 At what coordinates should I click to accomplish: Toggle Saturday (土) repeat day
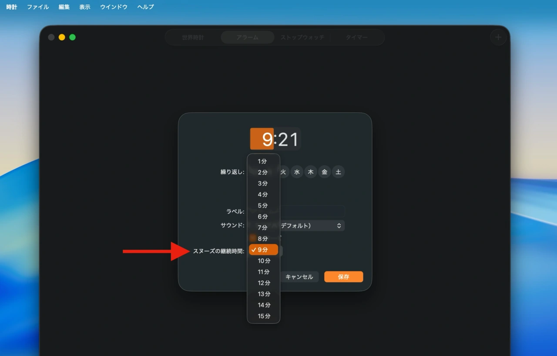(339, 172)
